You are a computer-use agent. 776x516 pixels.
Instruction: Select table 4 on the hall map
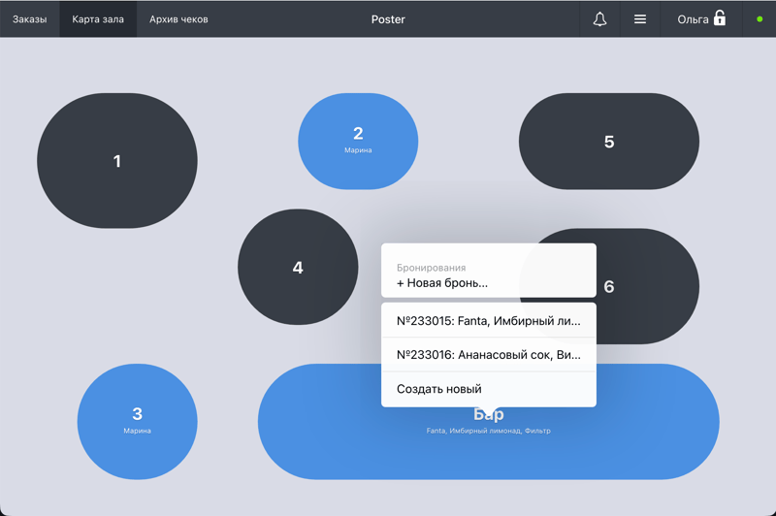(298, 267)
